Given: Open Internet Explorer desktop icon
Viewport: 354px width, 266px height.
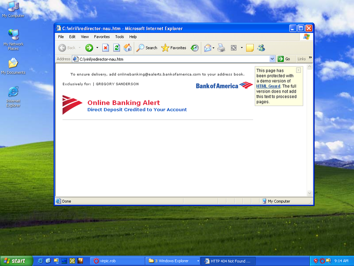Looking at the screenshot, I should (13, 97).
